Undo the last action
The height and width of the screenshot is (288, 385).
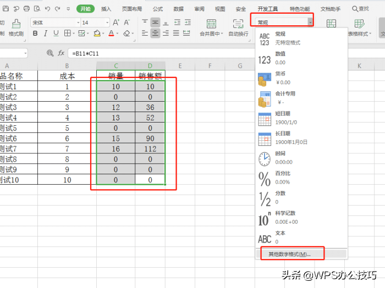click(47, 9)
